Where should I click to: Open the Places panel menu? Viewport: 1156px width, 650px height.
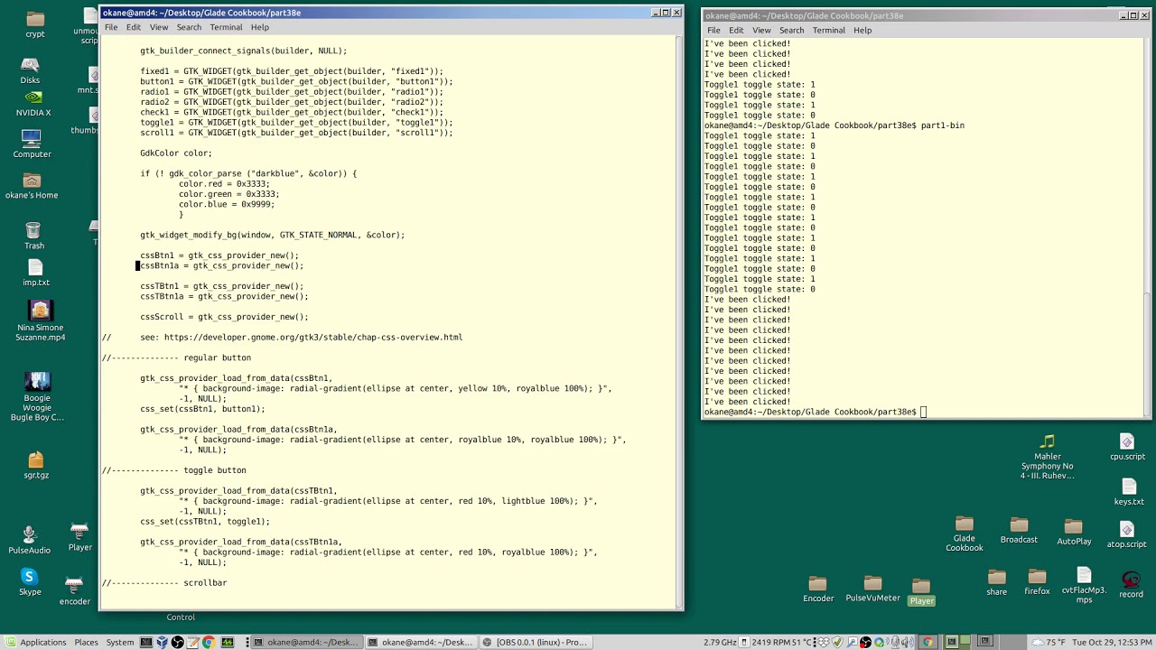click(x=86, y=642)
